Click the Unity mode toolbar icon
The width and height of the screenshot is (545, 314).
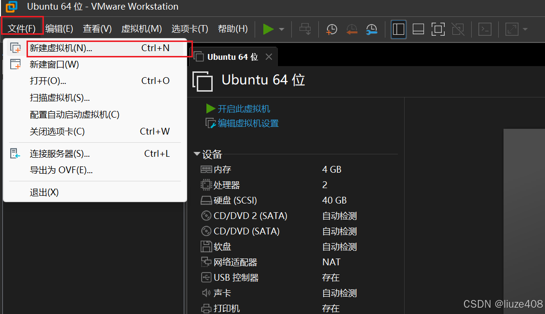pos(458,29)
